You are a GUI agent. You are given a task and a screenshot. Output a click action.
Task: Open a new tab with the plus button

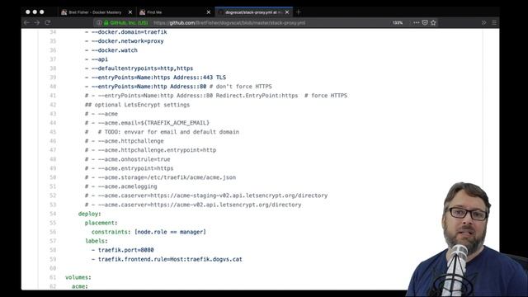[299, 12]
